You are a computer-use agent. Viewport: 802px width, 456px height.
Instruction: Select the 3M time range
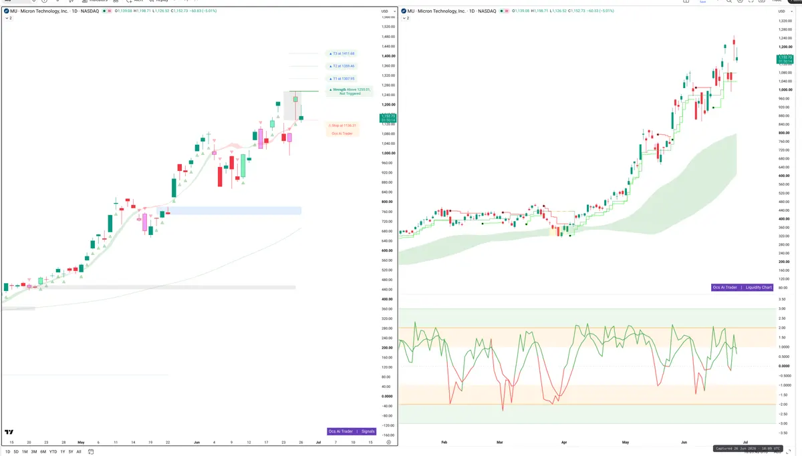click(34, 452)
